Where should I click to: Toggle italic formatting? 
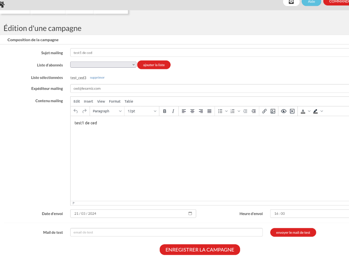pos(173,111)
